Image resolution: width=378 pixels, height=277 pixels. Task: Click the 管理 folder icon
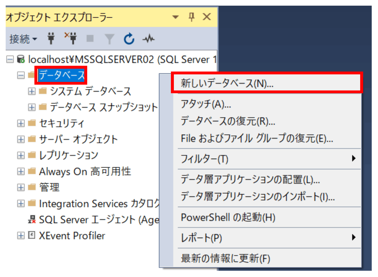(x=32, y=187)
